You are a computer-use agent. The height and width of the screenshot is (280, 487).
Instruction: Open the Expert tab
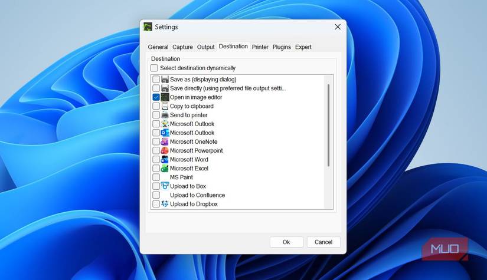[x=303, y=47]
